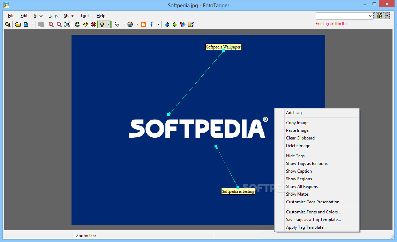397x242 pixels.
Task: Open the dropdown next to the globe icon
Action: tap(137, 24)
